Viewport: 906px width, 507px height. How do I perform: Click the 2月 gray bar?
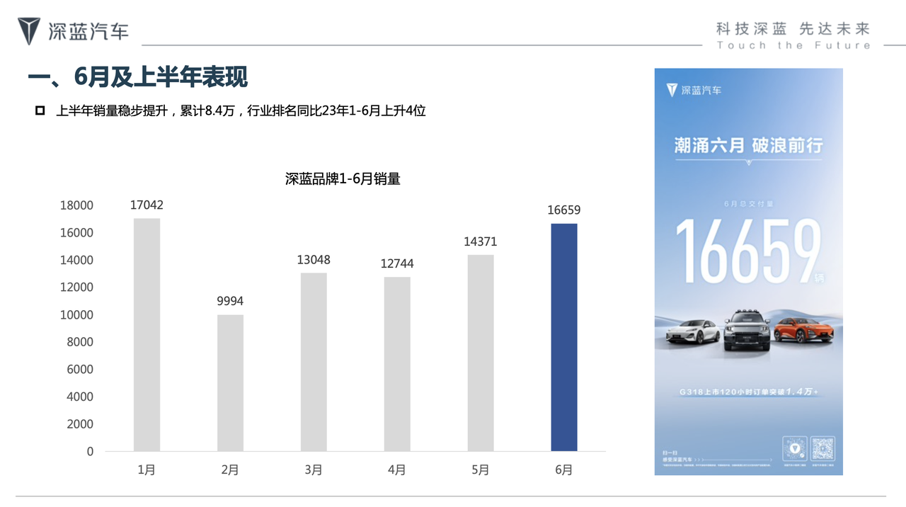(230, 382)
